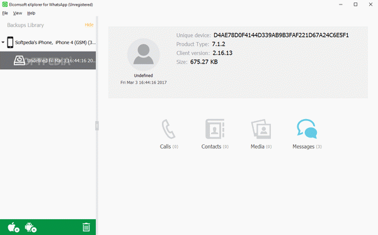Image resolution: width=378 pixels, height=235 pixels.
Task: Click the Messages (3) label
Action: (307, 147)
